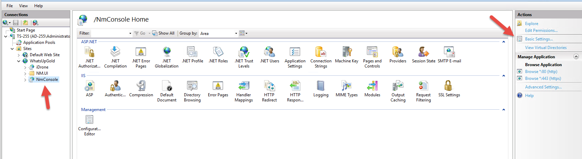Open .NET Users feature
This screenshot has height=159, width=582.
[x=270, y=55]
